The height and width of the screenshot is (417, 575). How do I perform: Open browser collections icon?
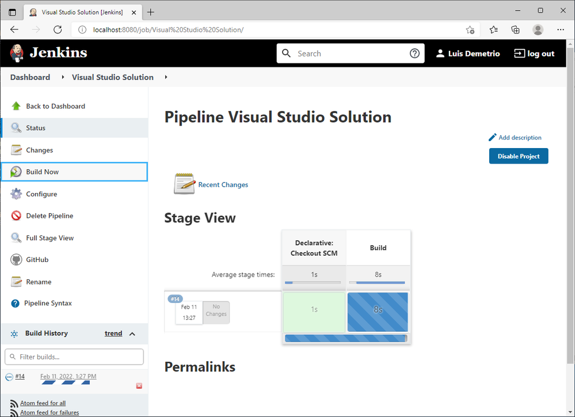(515, 30)
